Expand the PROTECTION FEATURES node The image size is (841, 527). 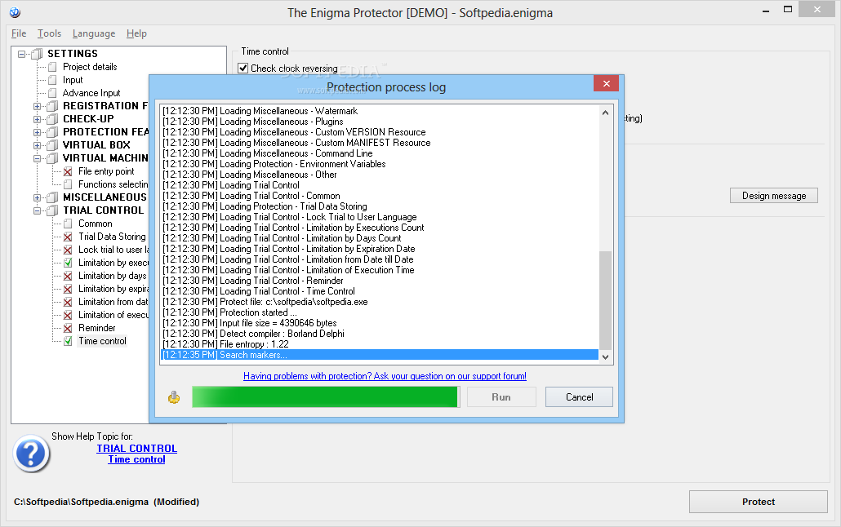click(37, 132)
